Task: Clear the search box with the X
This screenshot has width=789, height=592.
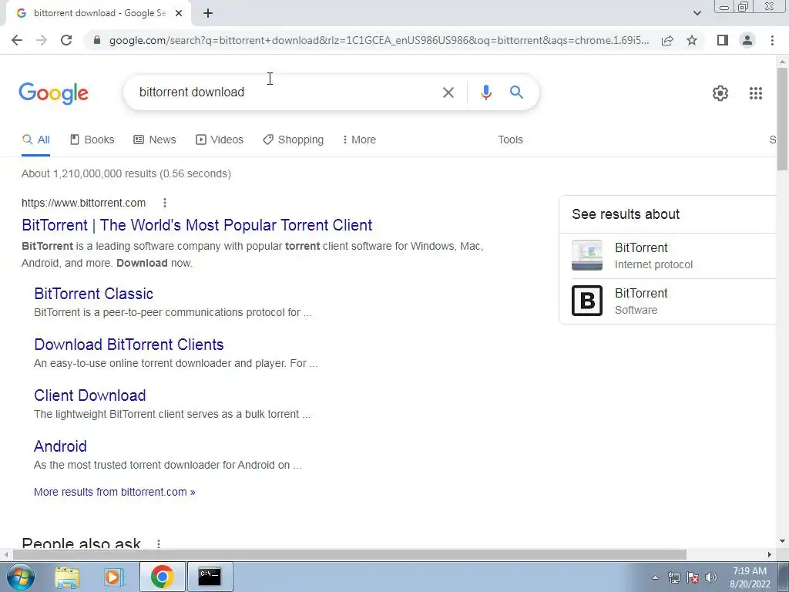Action: [x=448, y=92]
